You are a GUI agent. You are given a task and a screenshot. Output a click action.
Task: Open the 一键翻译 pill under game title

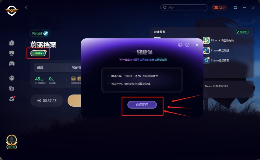click(x=38, y=53)
